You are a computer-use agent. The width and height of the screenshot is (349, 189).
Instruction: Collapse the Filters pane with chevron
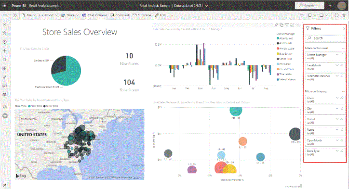tap(344, 29)
